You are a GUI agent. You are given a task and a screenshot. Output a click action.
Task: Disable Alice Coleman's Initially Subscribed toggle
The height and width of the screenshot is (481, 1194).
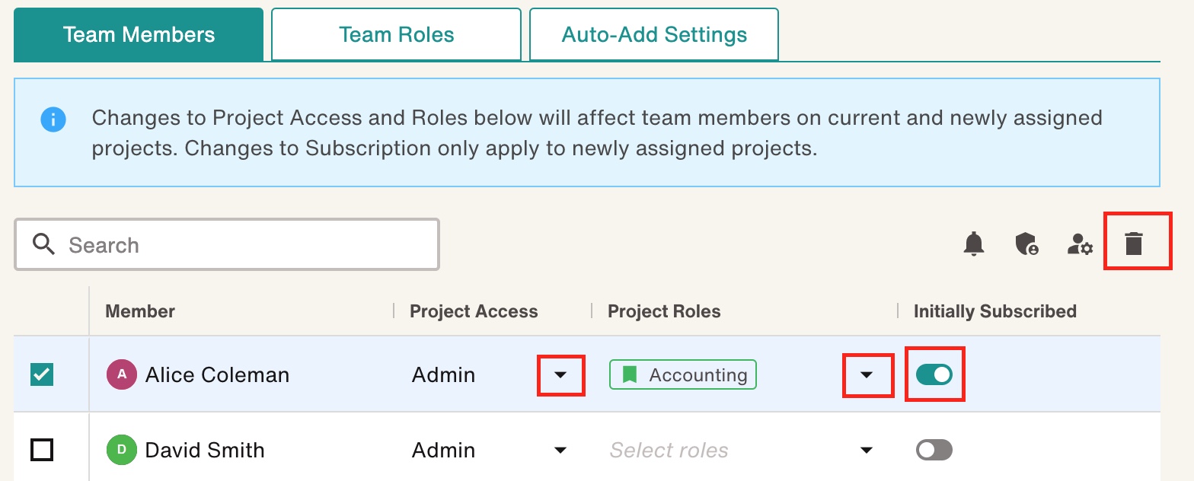tap(934, 374)
